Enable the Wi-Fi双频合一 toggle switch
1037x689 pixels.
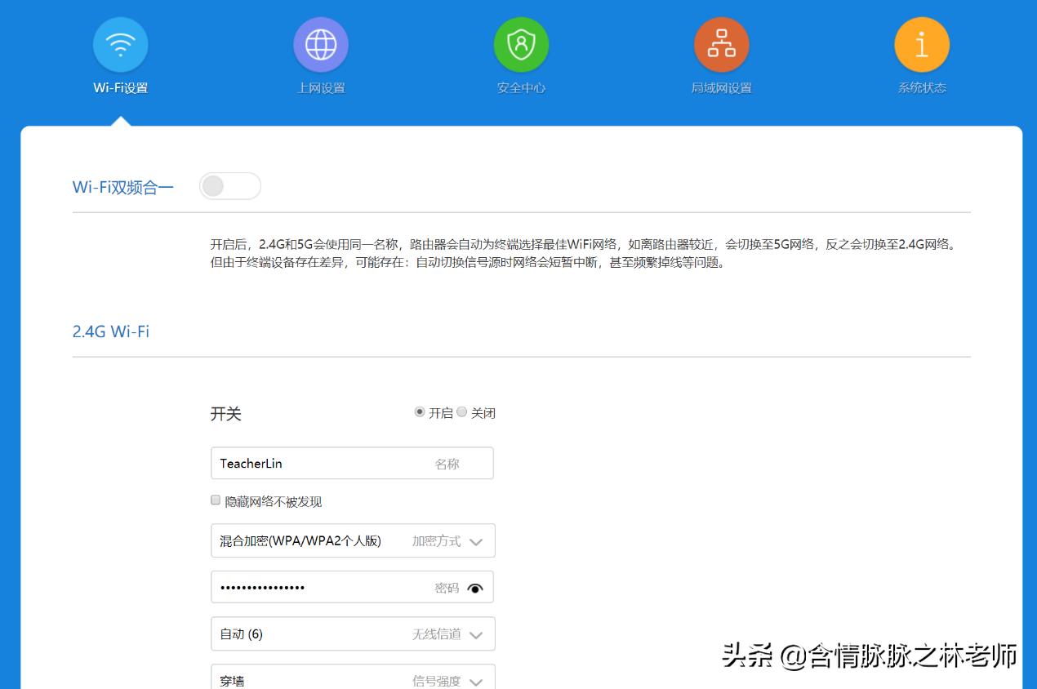pyautogui.click(x=230, y=186)
